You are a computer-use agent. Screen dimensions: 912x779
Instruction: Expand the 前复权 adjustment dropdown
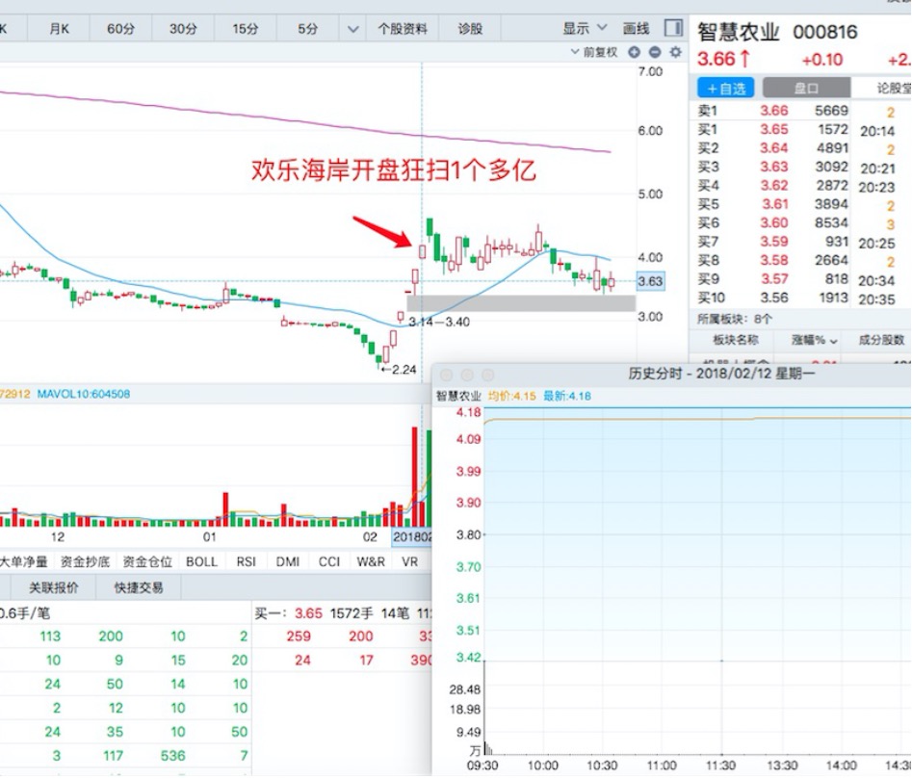[x=594, y=53]
